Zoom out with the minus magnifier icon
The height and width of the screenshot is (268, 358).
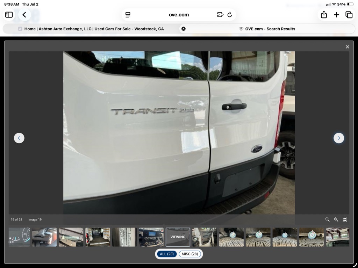pos(327,219)
